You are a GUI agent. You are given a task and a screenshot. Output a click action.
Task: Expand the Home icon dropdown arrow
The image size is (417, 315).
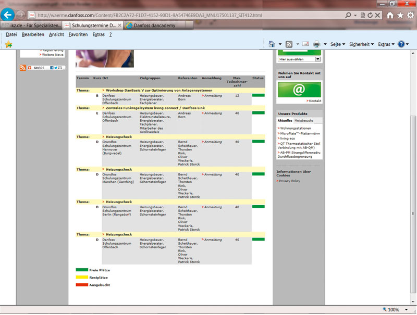(x=280, y=44)
